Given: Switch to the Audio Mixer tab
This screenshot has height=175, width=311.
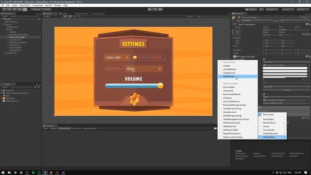Looking at the screenshot, I should pos(82,14).
